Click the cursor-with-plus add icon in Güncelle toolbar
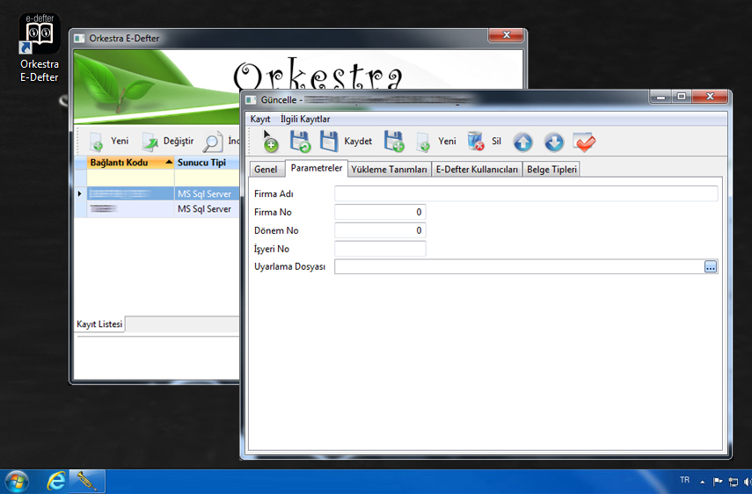The image size is (752, 494). tap(271, 142)
